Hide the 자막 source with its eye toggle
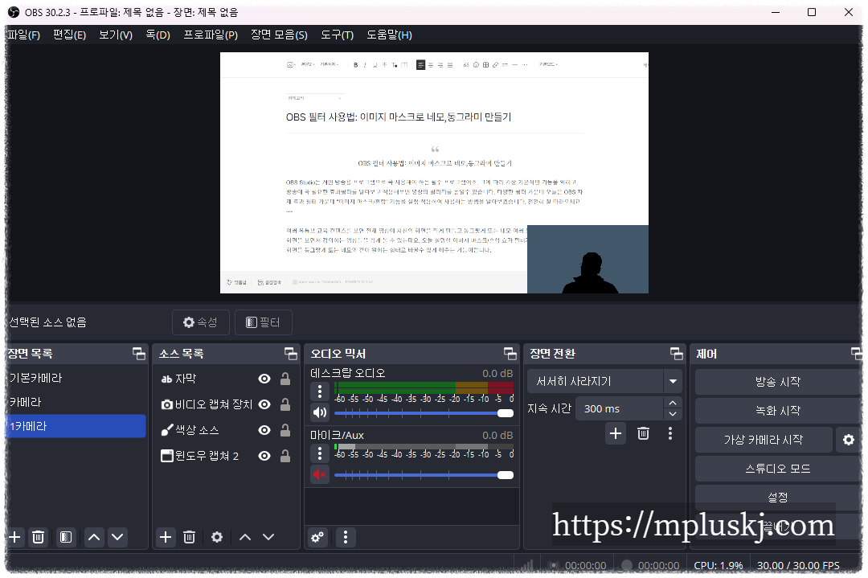The width and height of the screenshot is (868, 578). click(x=264, y=378)
